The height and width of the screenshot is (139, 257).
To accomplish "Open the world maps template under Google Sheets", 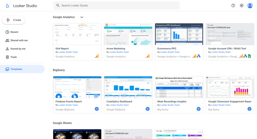I will pos(77,134).
